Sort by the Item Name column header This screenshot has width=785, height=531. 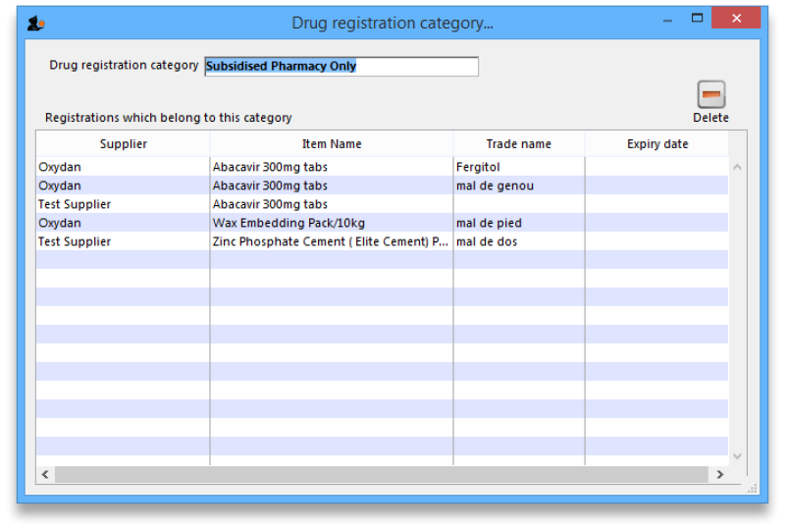(x=331, y=144)
